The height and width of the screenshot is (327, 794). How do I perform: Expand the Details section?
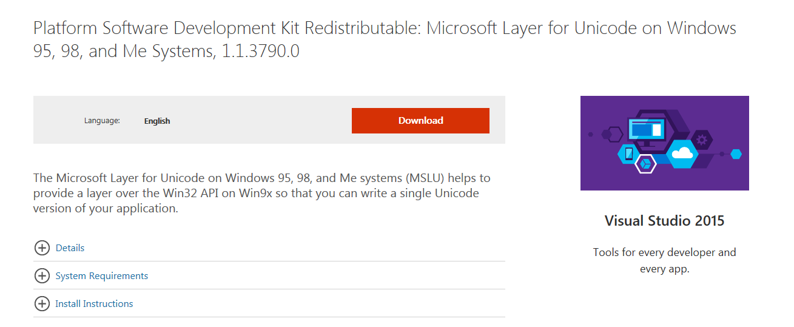point(70,248)
